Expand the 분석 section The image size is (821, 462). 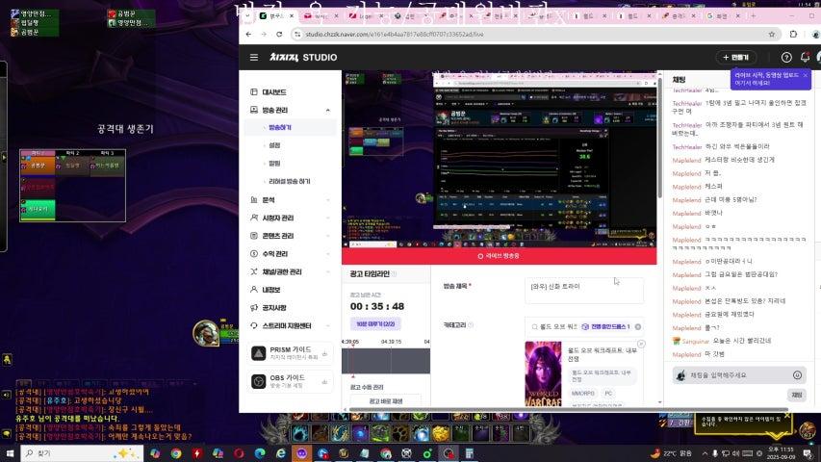(291, 200)
